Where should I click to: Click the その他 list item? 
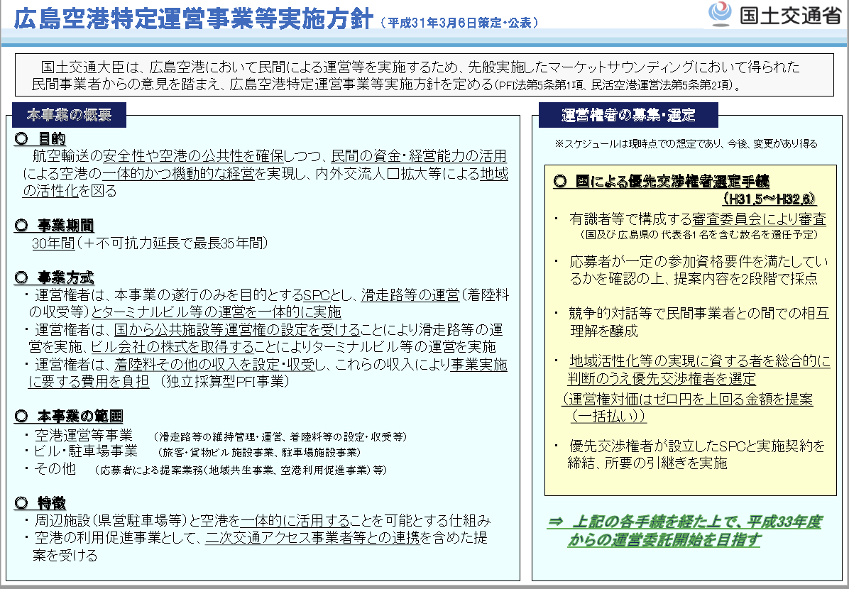(x=55, y=468)
